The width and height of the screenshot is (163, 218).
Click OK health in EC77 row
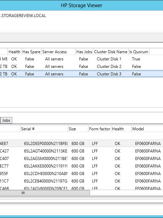(117, 166)
